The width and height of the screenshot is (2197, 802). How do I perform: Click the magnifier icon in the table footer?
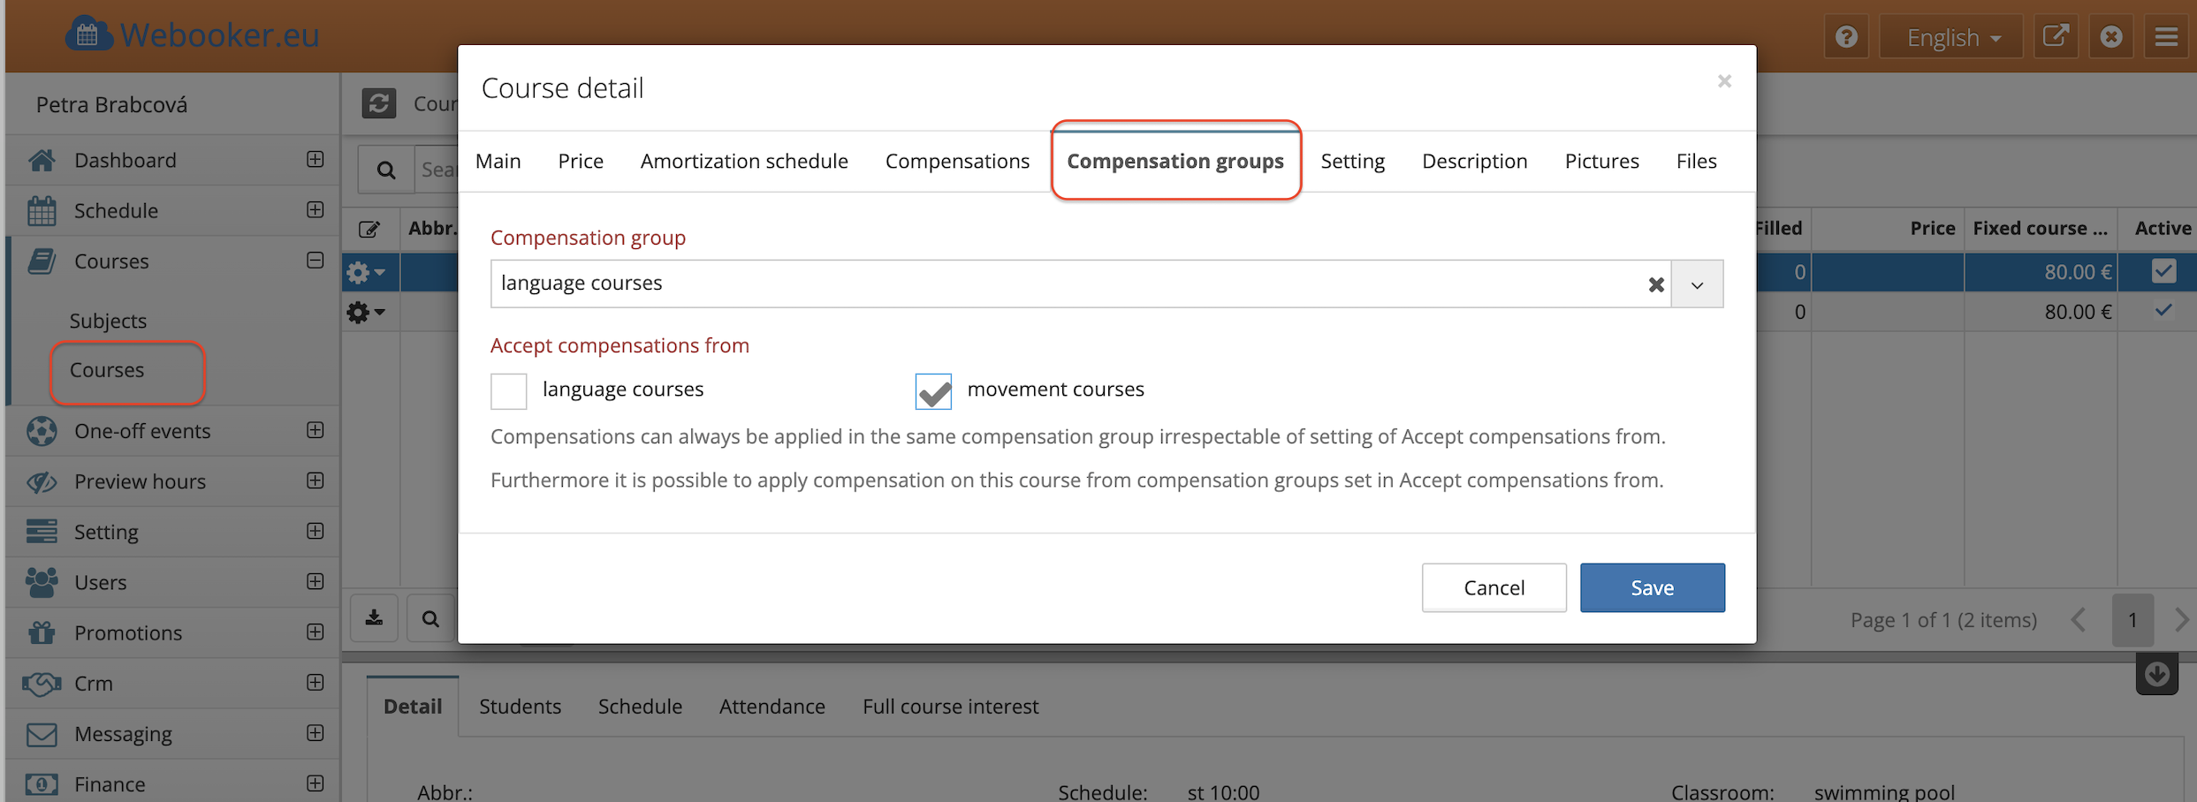click(430, 618)
